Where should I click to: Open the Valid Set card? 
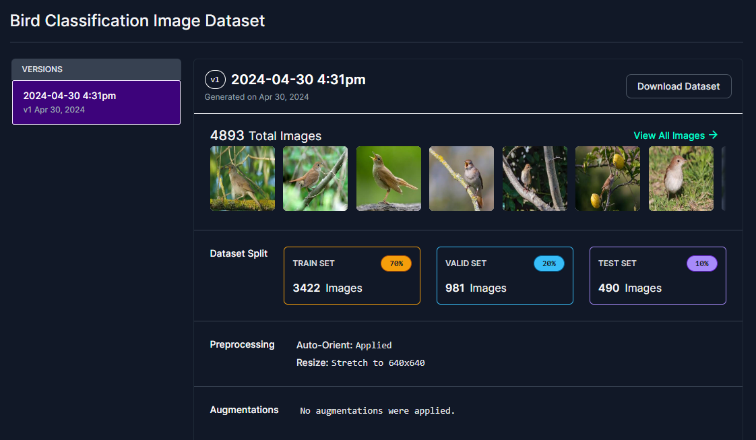[x=505, y=276]
